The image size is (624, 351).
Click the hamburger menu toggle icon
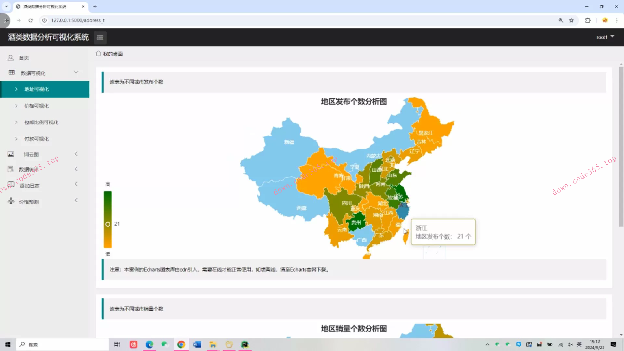100,37
